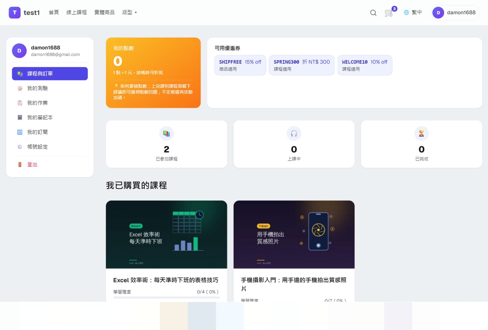The width and height of the screenshot is (488, 330).
Task: Open the shopping cart icon
Action: click(x=388, y=13)
